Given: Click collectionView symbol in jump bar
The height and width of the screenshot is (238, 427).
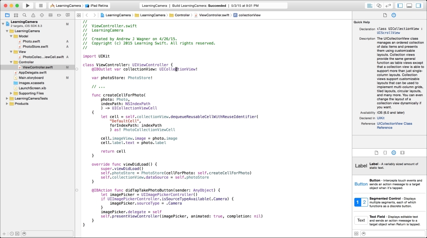Looking at the screenshot, I should 247,15.
